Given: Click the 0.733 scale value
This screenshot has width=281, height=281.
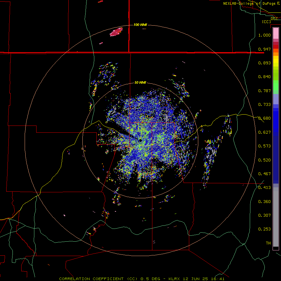Looking at the screenshot, I should [264, 105].
